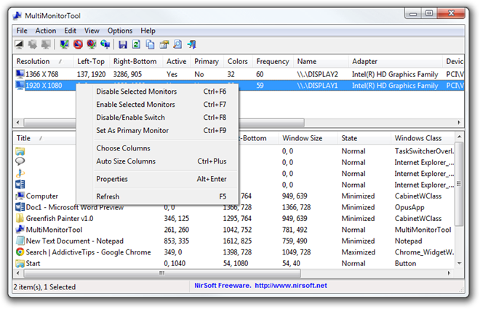Sort by the Windows Class column header

[423, 138]
